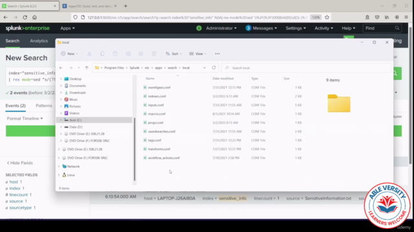Screen dimensions: 414x232
Task: Click the etc breadcrumb segment
Action: pos(147,68)
